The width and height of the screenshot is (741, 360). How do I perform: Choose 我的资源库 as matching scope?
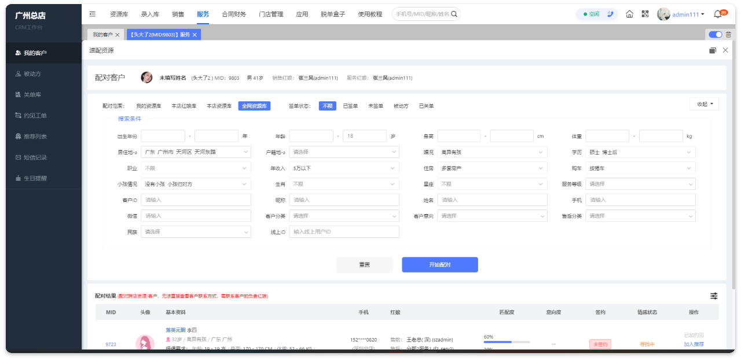[149, 106]
